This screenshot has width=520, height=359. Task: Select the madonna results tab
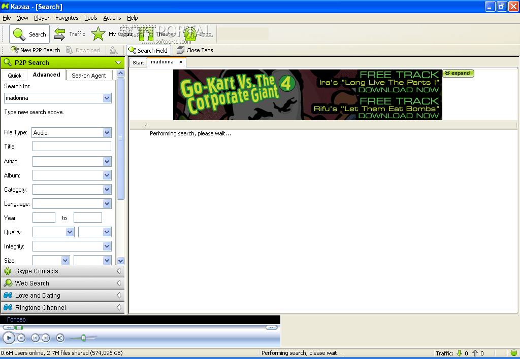pos(162,62)
